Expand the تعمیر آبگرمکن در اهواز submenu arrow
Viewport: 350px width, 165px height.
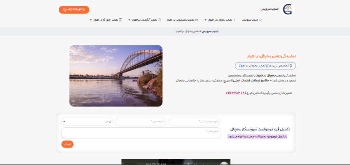tap(129, 20)
